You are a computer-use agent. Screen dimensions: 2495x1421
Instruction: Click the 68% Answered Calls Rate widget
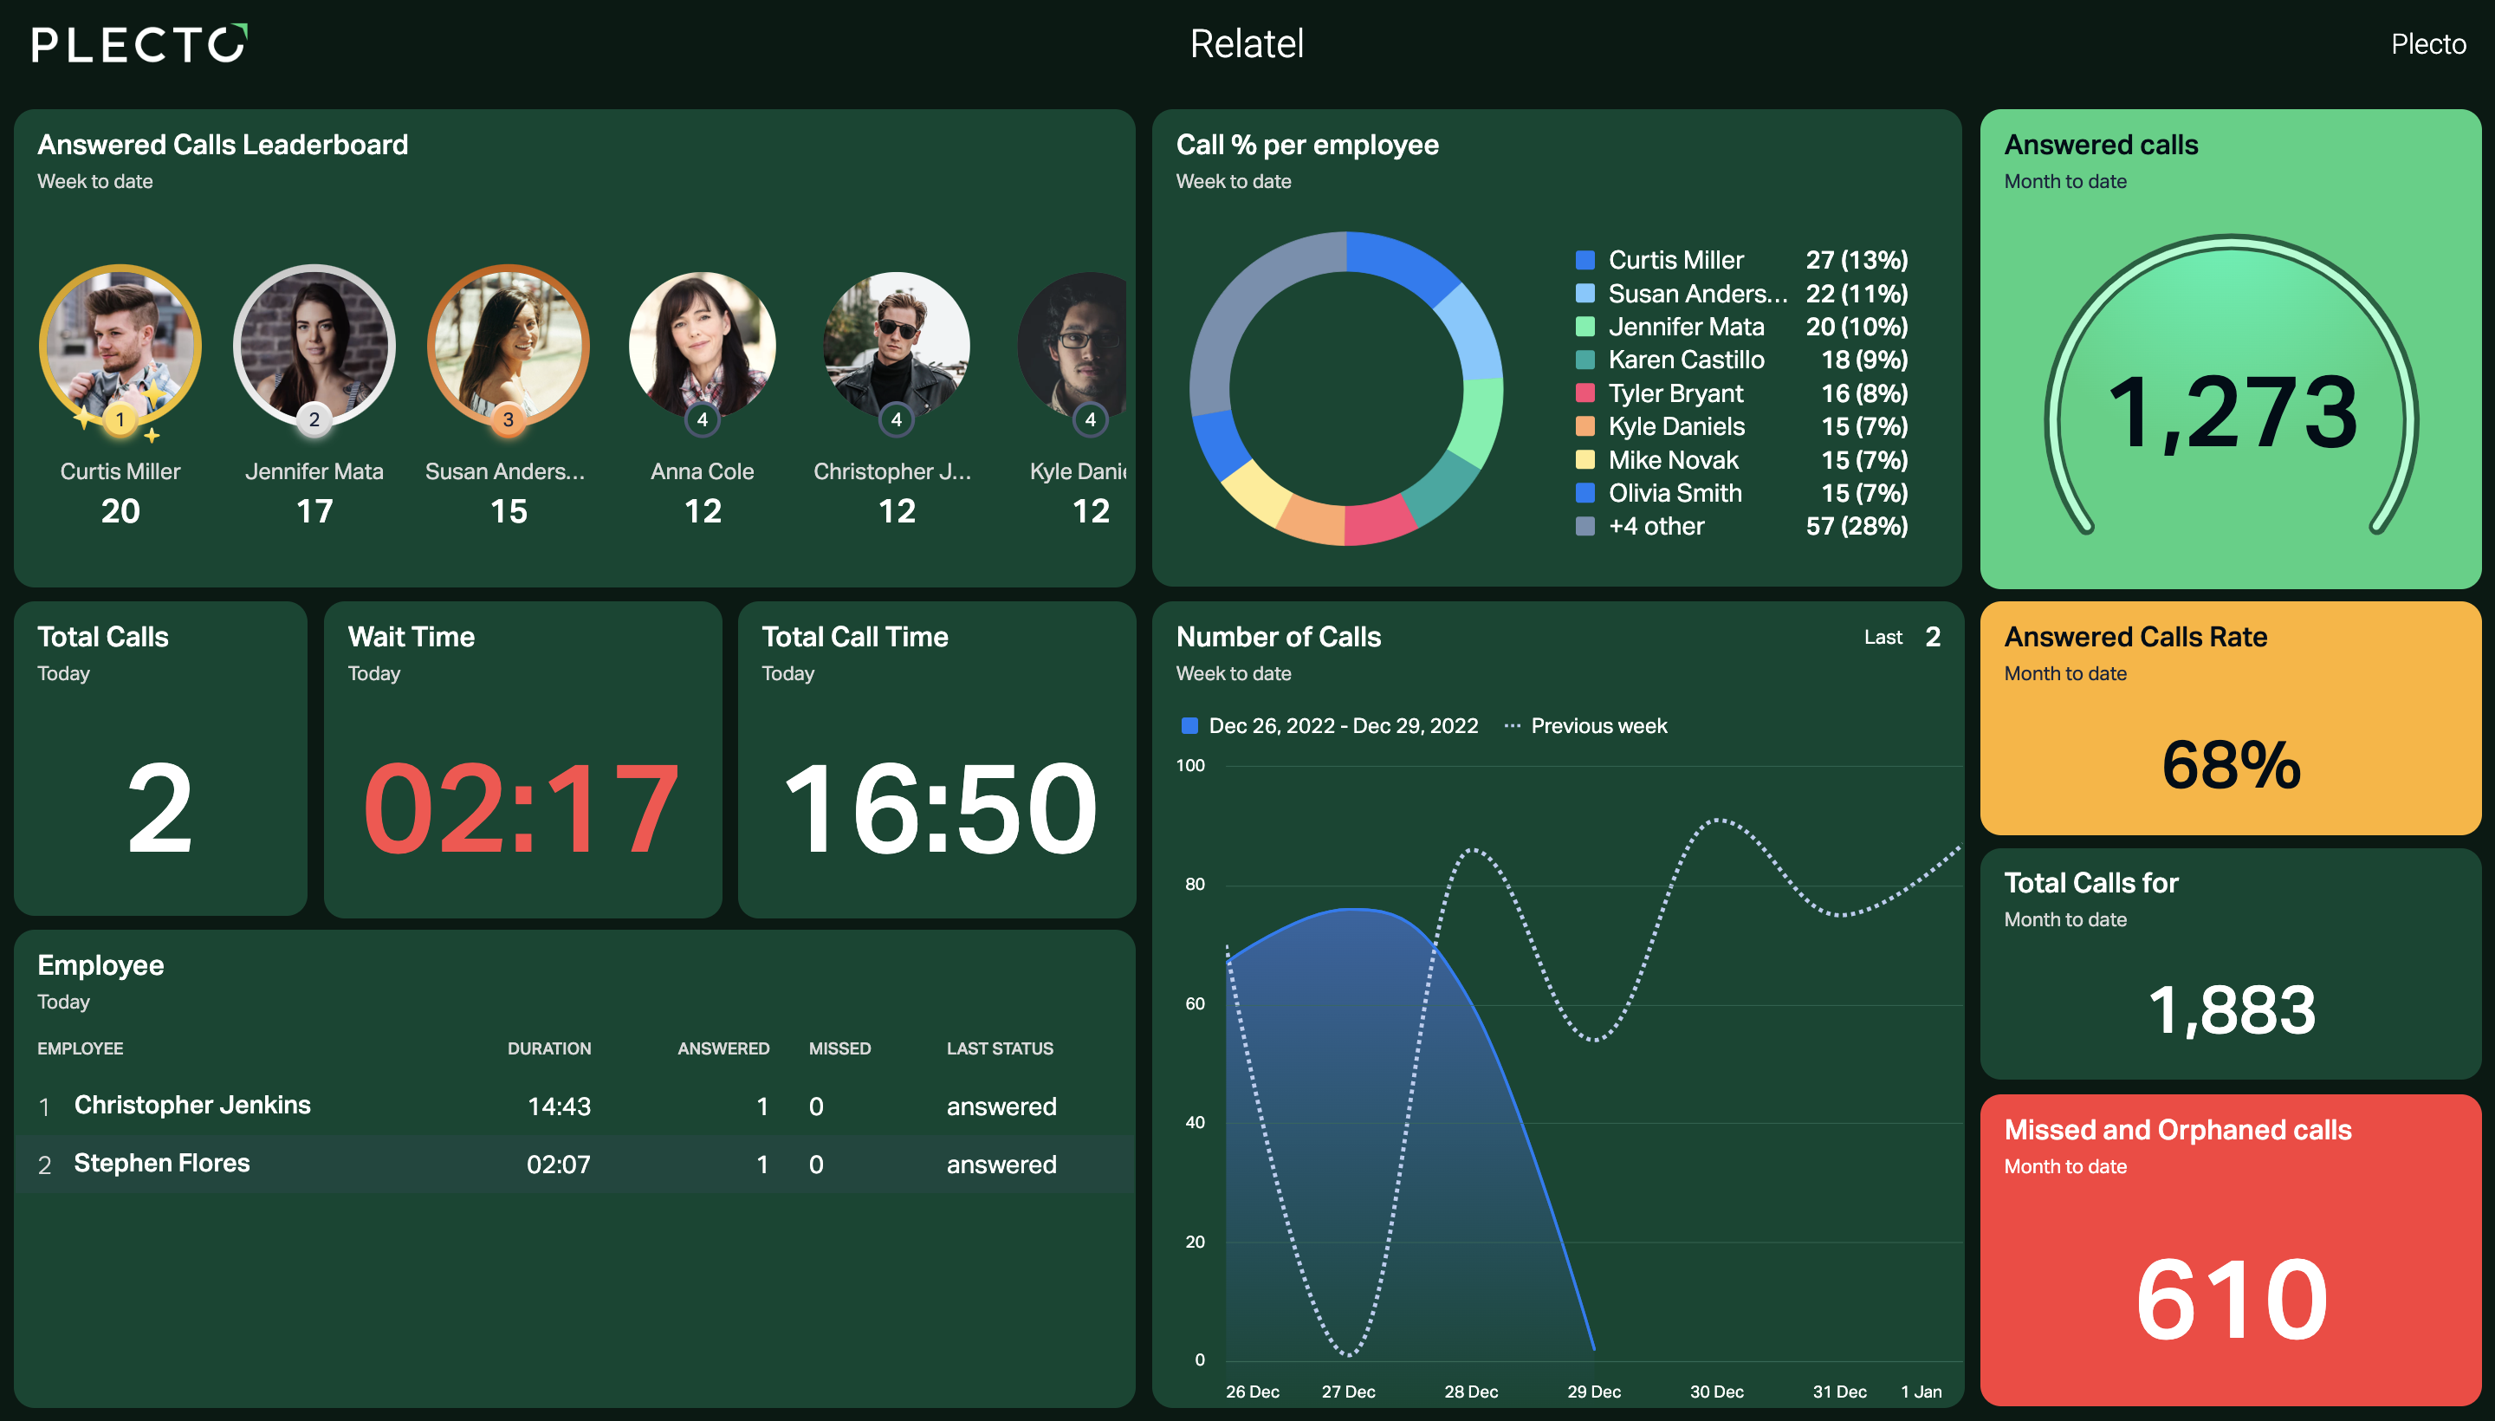2231,717
